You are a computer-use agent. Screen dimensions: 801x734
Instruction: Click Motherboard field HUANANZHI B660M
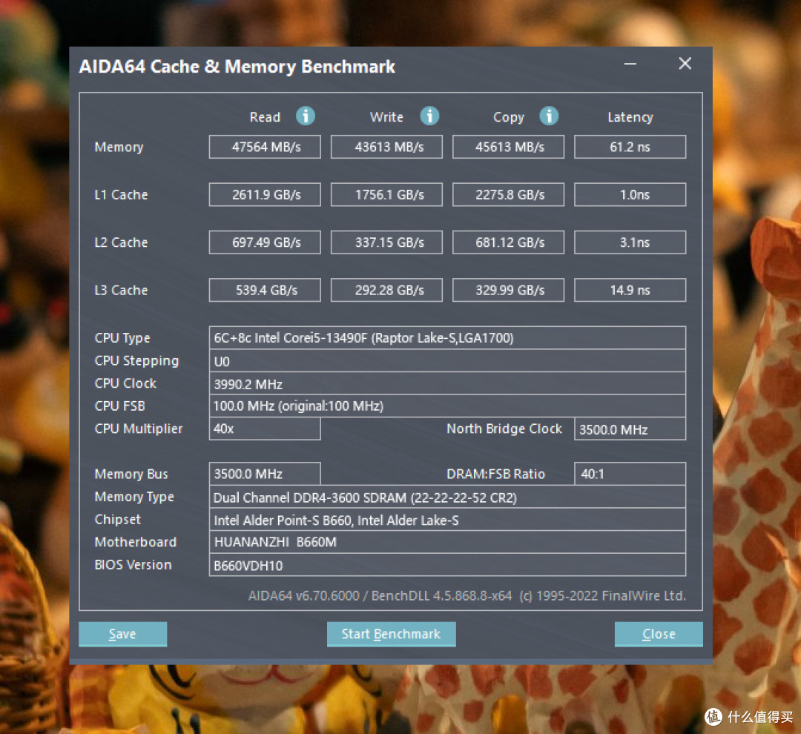click(x=447, y=542)
